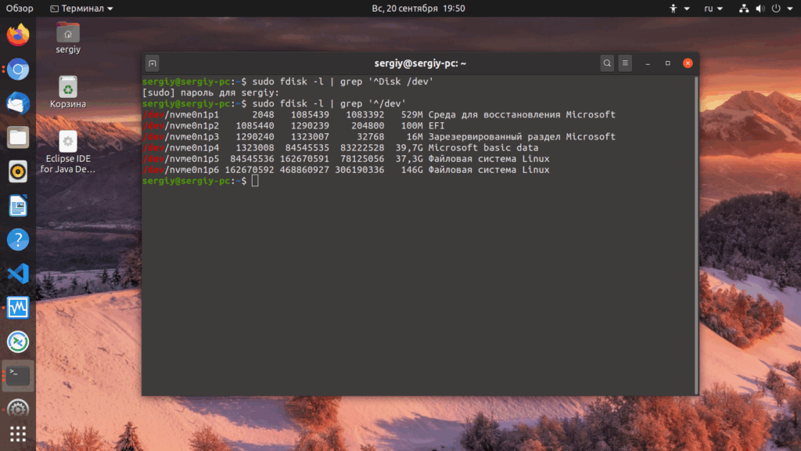
Task: Click the terminal cursor prompt
Action: tap(255, 181)
